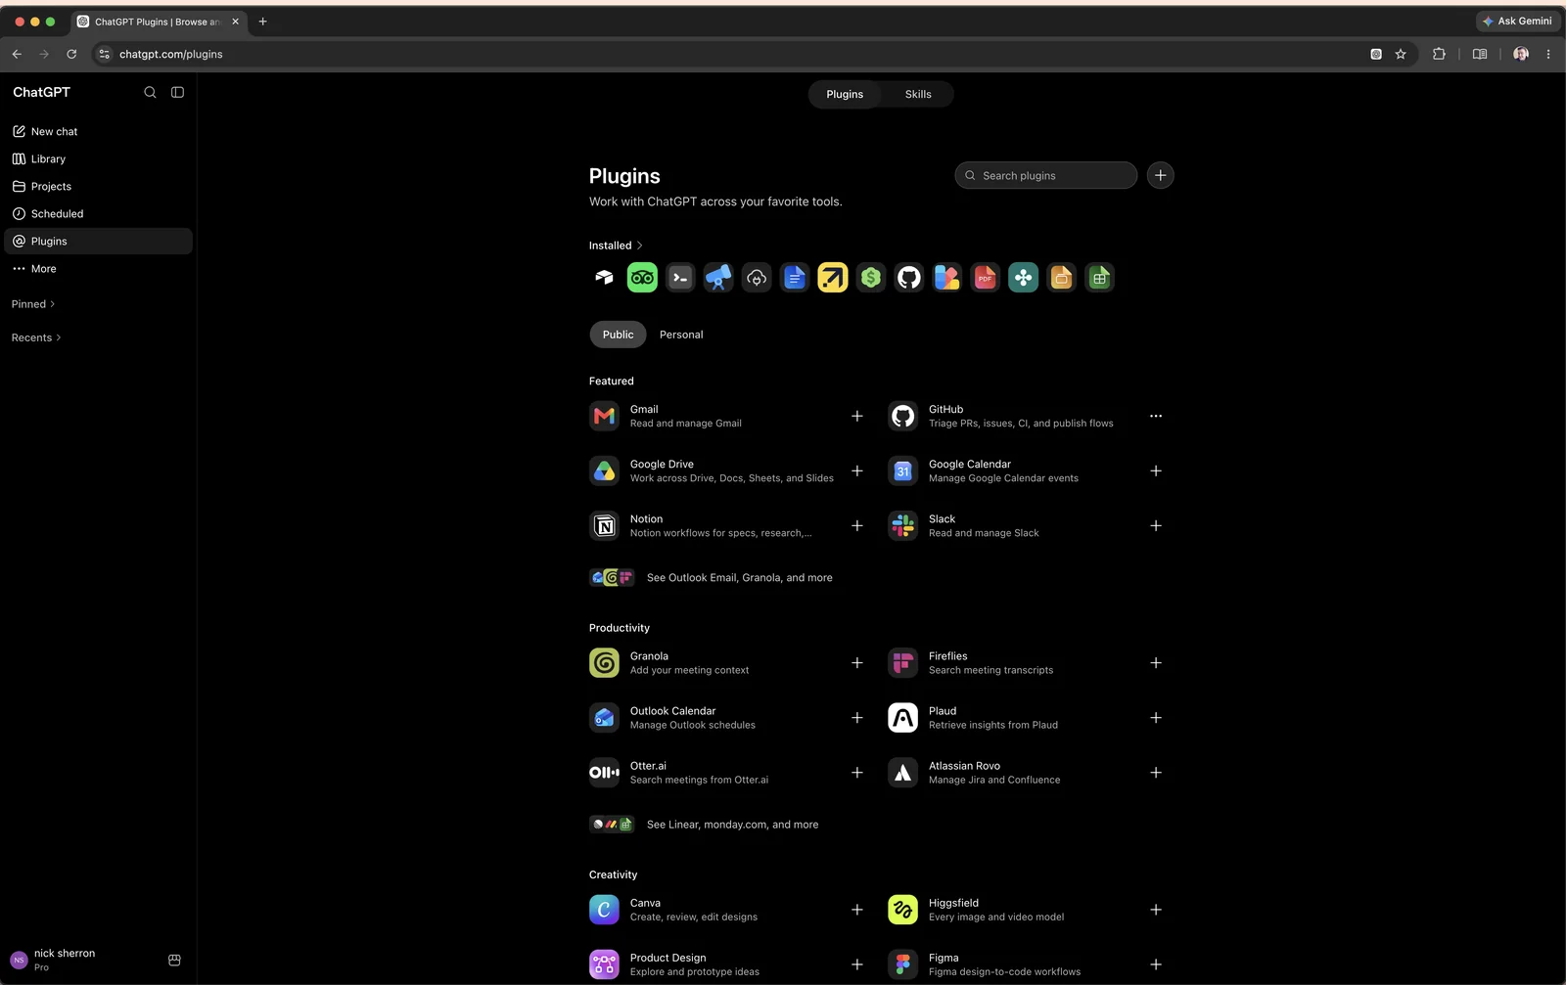The width and height of the screenshot is (1566, 985).
Task: Click the search icon in ChatGPT sidebar
Action: (150, 92)
